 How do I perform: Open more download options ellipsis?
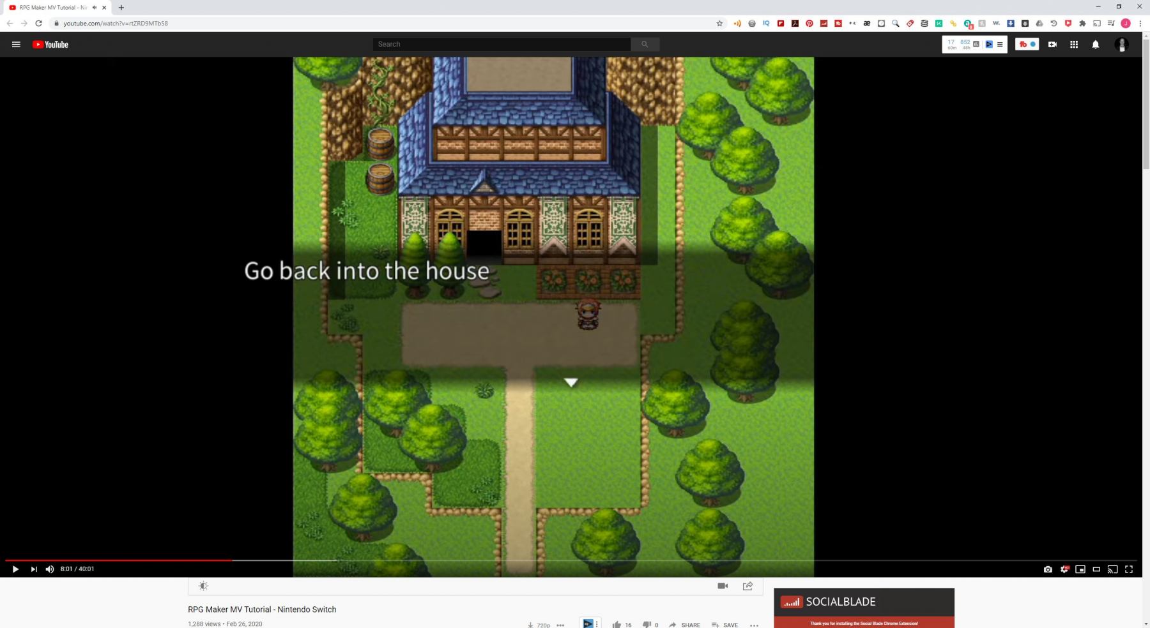(560, 625)
